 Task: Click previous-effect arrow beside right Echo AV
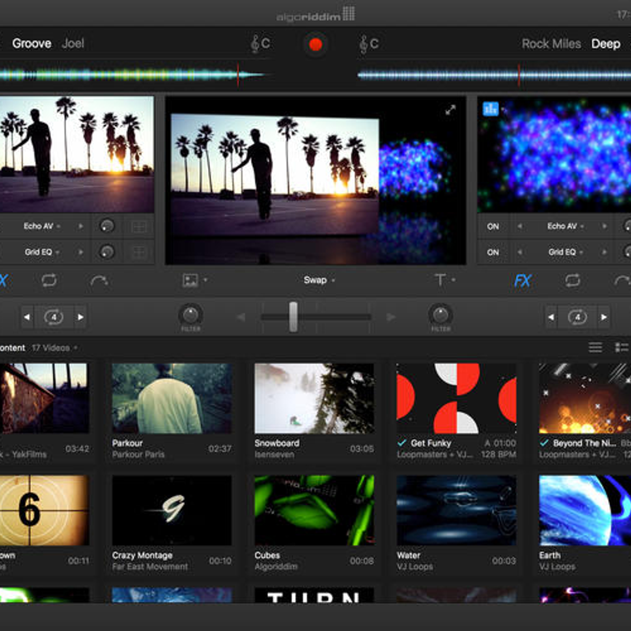tap(520, 226)
